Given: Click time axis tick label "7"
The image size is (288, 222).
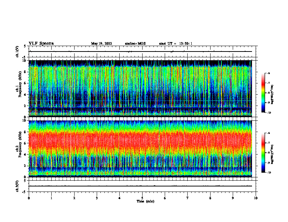Looking at the screenshot, I should coord(188,198).
